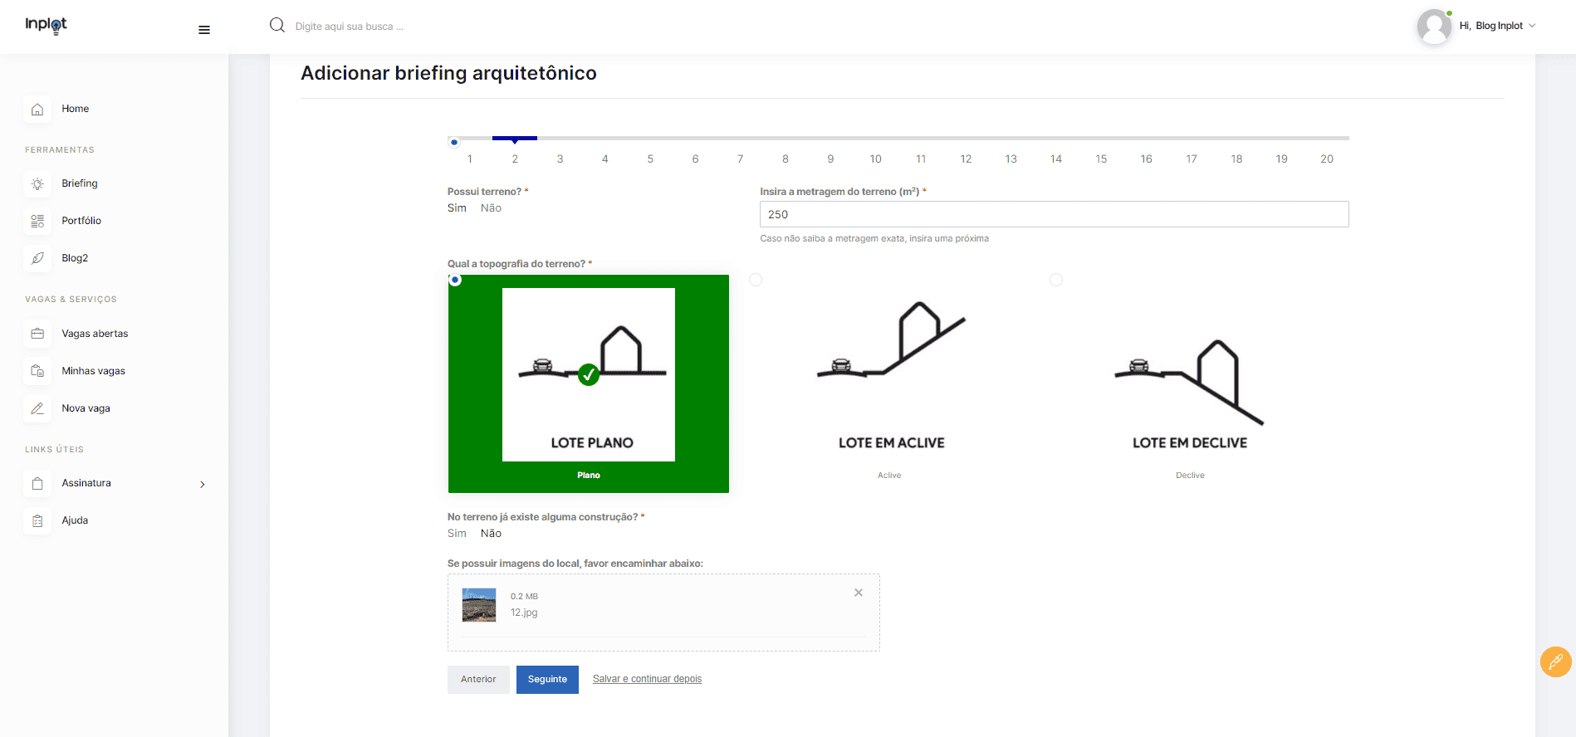Jump to step 18 on progress bar

(1236, 159)
